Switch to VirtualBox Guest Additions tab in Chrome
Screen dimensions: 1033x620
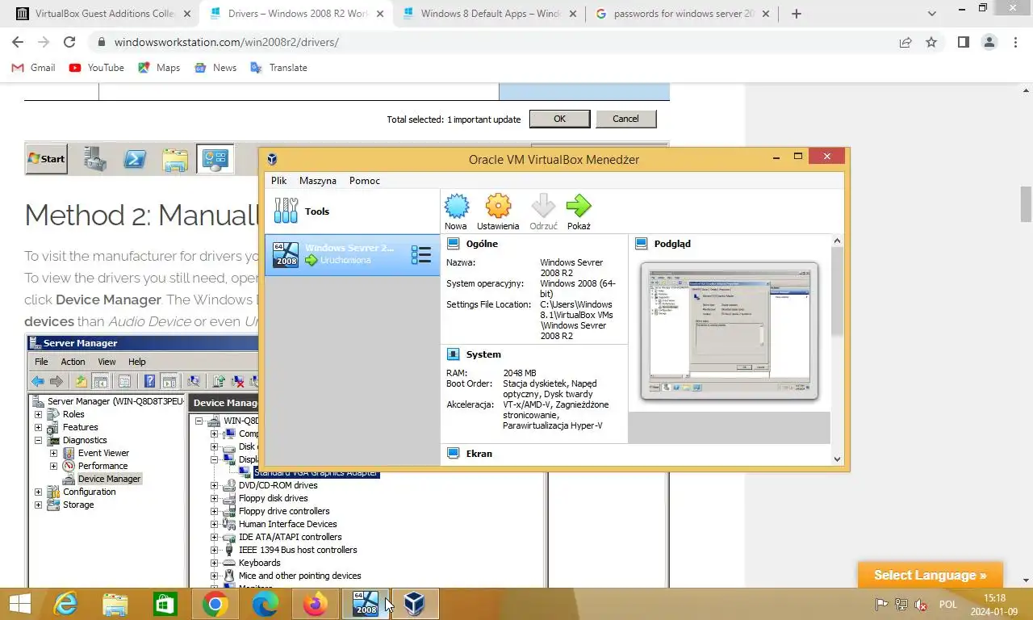103,14
